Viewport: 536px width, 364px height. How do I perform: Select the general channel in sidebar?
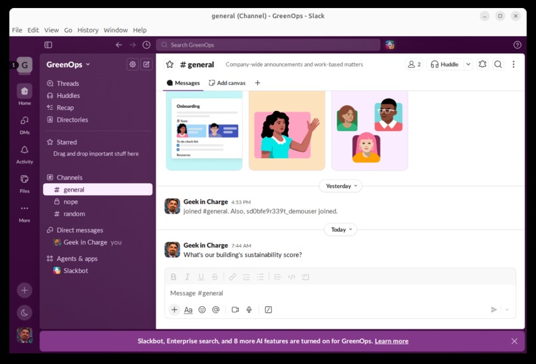click(x=98, y=190)
